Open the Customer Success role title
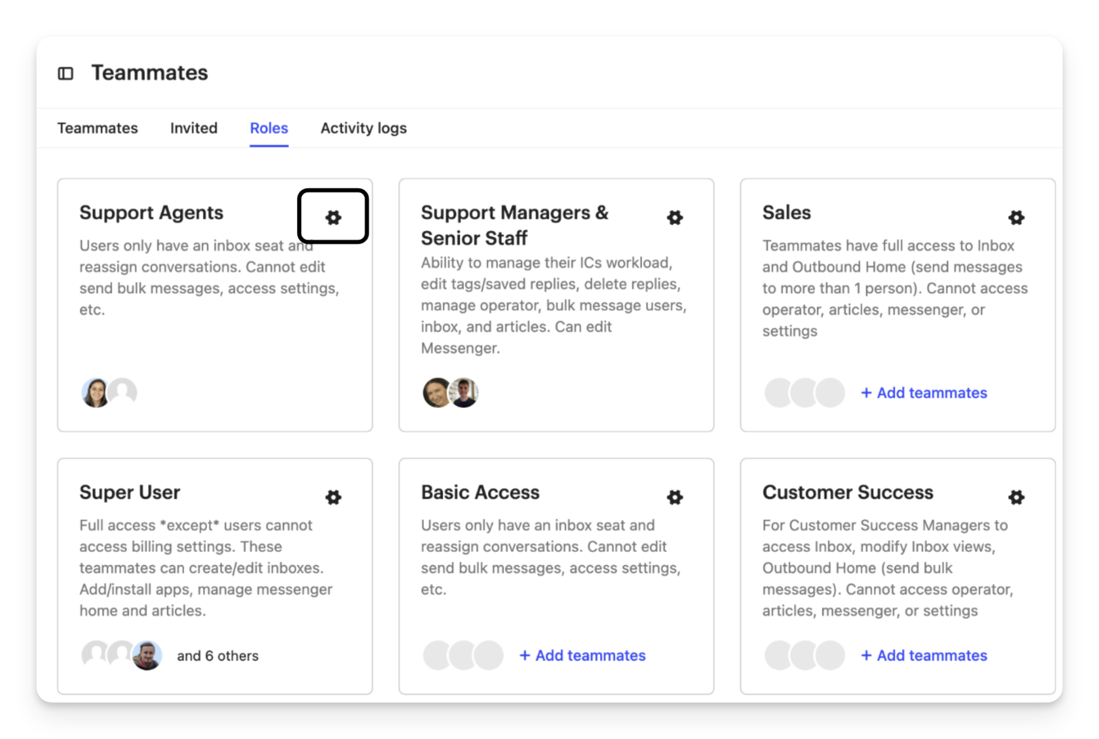1099x739 pixels. [848, 493]
